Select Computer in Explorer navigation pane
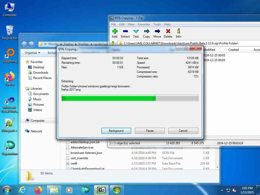This screenshot has width=260, height=195. (x=38, y=121)
